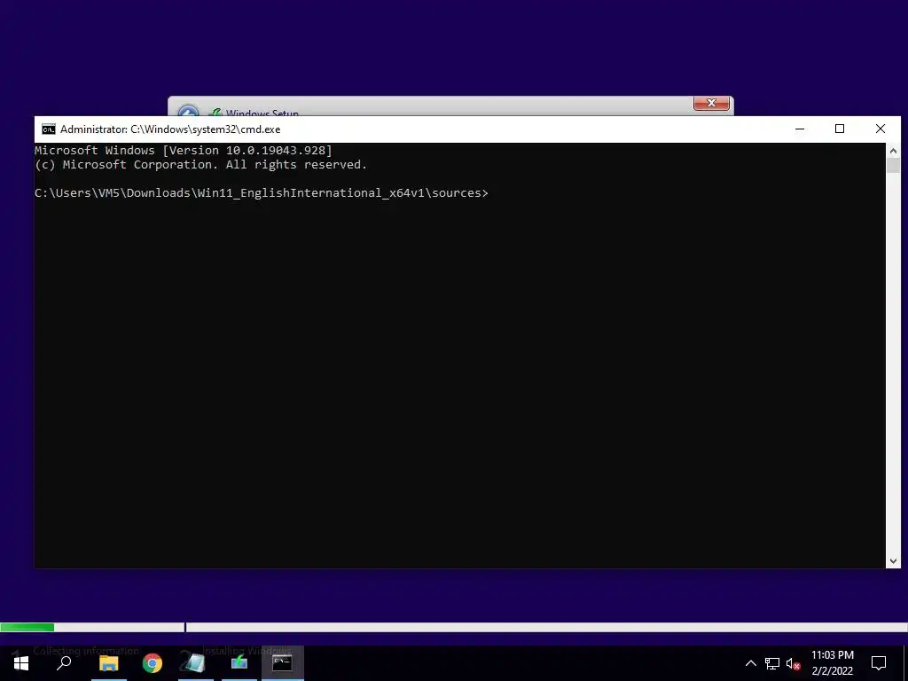This screenshot has width=908, height=681.
Task: Minimize the Command Prompt window
Action: pyautogui.click(x=800, y=129)
